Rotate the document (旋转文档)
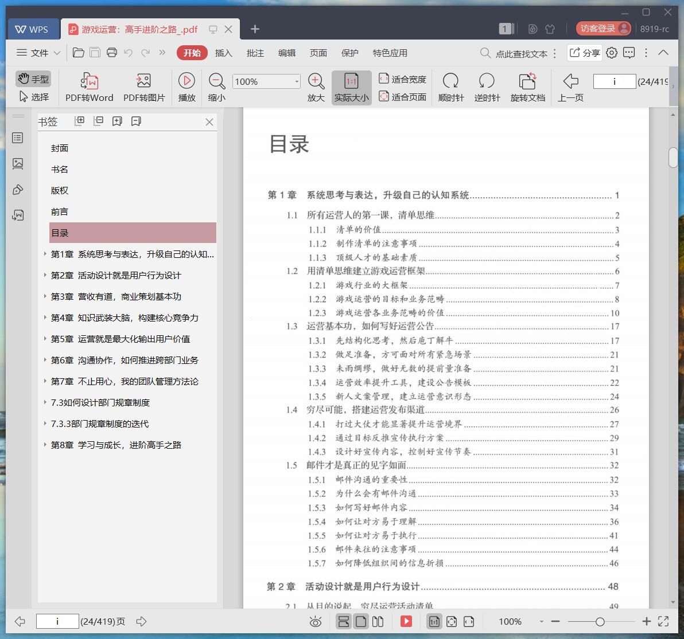Viewport: 684px width, 639px height. (x=528, y=88)
